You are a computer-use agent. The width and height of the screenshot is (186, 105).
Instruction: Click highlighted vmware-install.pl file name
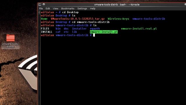(x=104, y=32)
